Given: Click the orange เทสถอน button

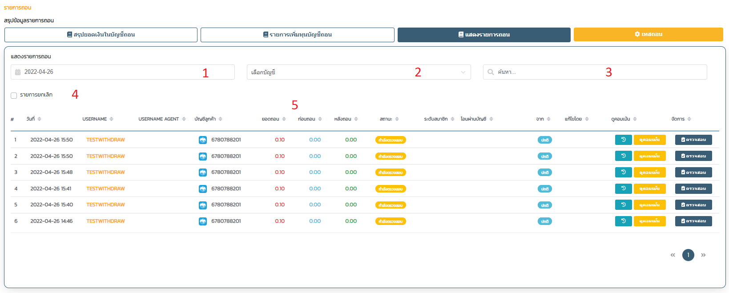Looking at the screenshot, I should (648, 34).
